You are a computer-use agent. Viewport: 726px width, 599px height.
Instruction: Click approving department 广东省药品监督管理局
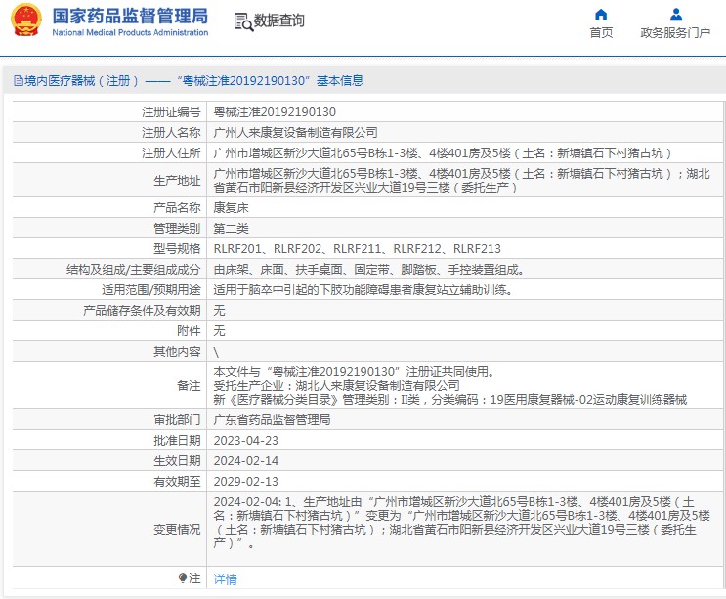(x=272, y=420)
